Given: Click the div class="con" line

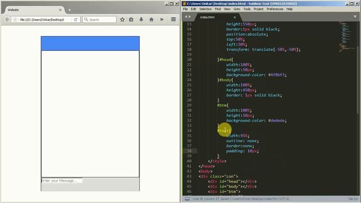Looking at the screenshot, I should pyautogui.click(x=218, y=176).
